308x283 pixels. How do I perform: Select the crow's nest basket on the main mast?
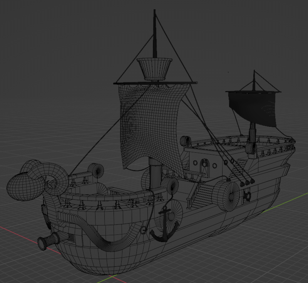pos(154,69)
